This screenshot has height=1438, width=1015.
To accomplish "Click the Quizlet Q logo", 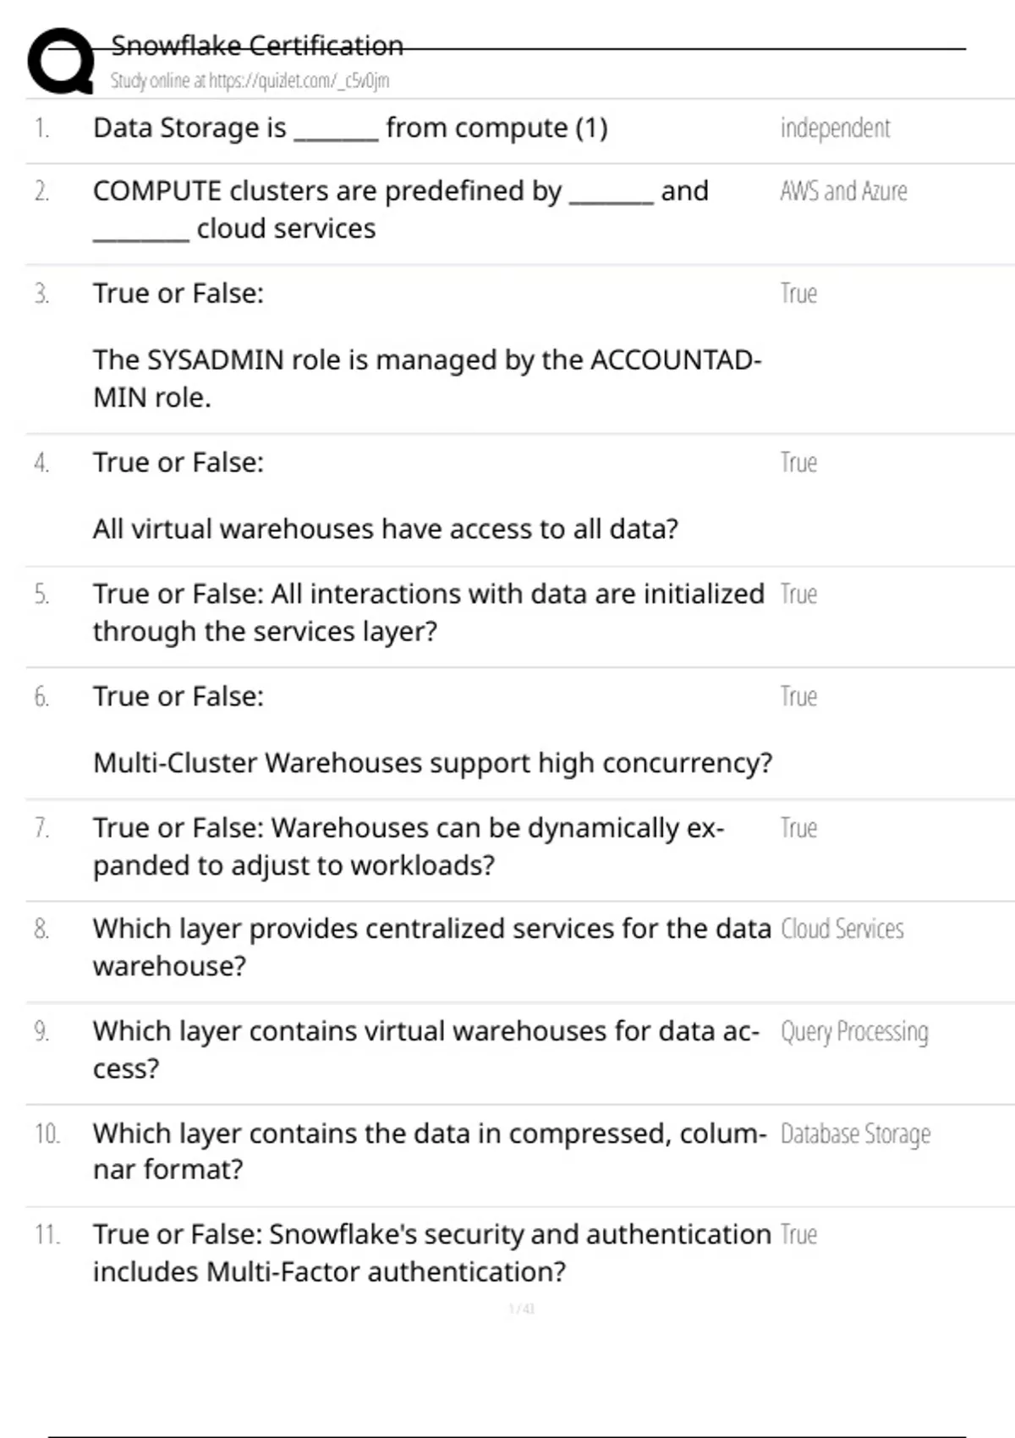I will pyautogui.click(x=61, y=61).
